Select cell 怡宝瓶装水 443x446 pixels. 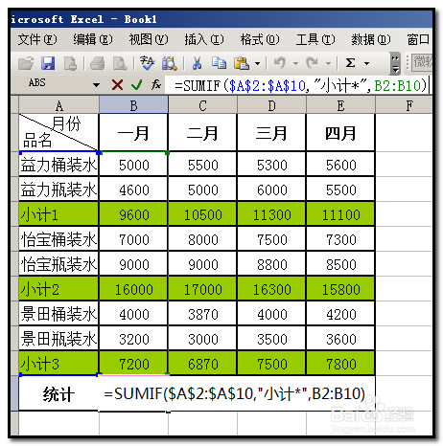tap(58, 264)
